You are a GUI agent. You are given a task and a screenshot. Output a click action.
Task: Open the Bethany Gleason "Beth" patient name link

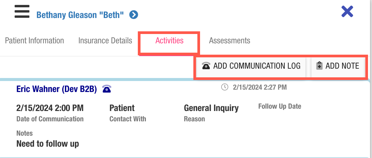click(x=80, y=15)
